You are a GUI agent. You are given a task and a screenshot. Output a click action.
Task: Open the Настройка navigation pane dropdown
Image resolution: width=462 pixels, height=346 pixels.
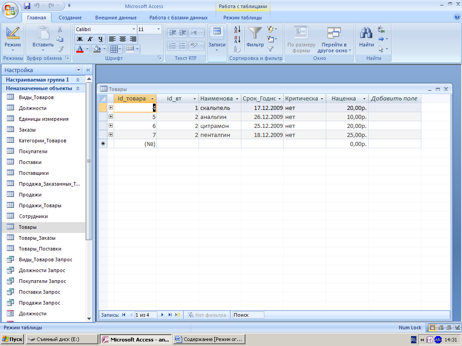(79, 70)
